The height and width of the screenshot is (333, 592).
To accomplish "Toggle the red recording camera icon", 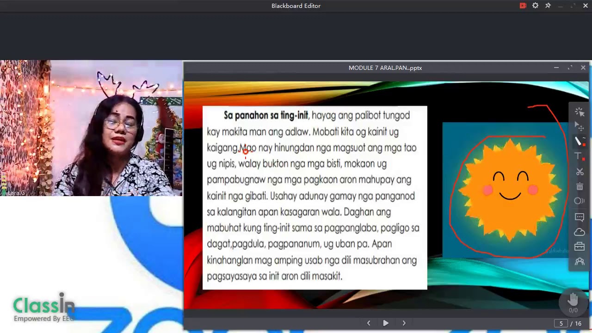I will [523, 6].
